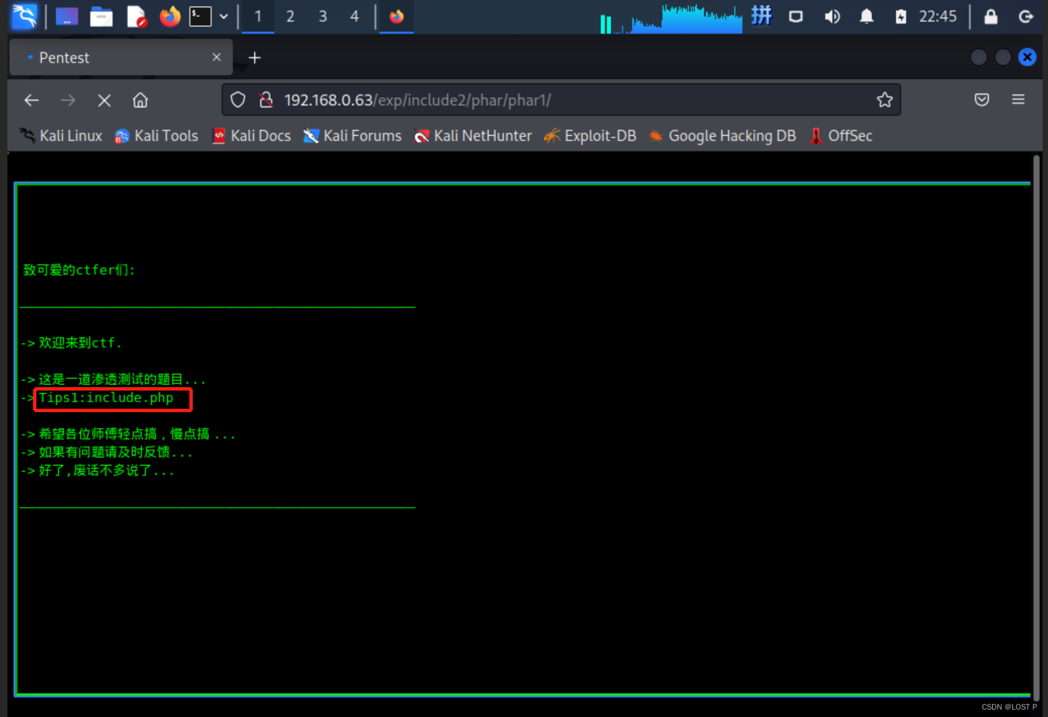
Task: Open the Kali Forums bookmark
Action: pos(352,136)
